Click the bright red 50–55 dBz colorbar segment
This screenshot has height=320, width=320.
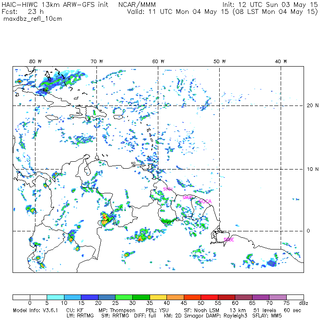pyautogui.click(x=210, y=297)
